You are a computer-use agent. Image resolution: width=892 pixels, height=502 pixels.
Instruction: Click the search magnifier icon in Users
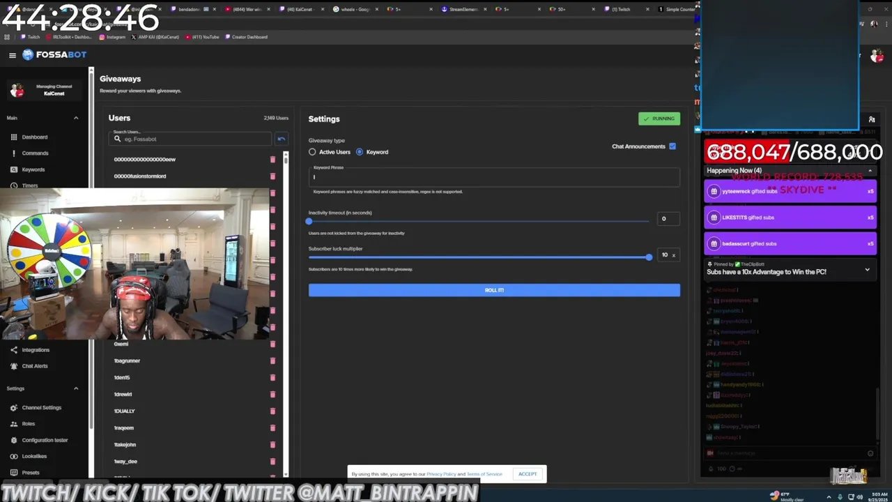(118, 139)
